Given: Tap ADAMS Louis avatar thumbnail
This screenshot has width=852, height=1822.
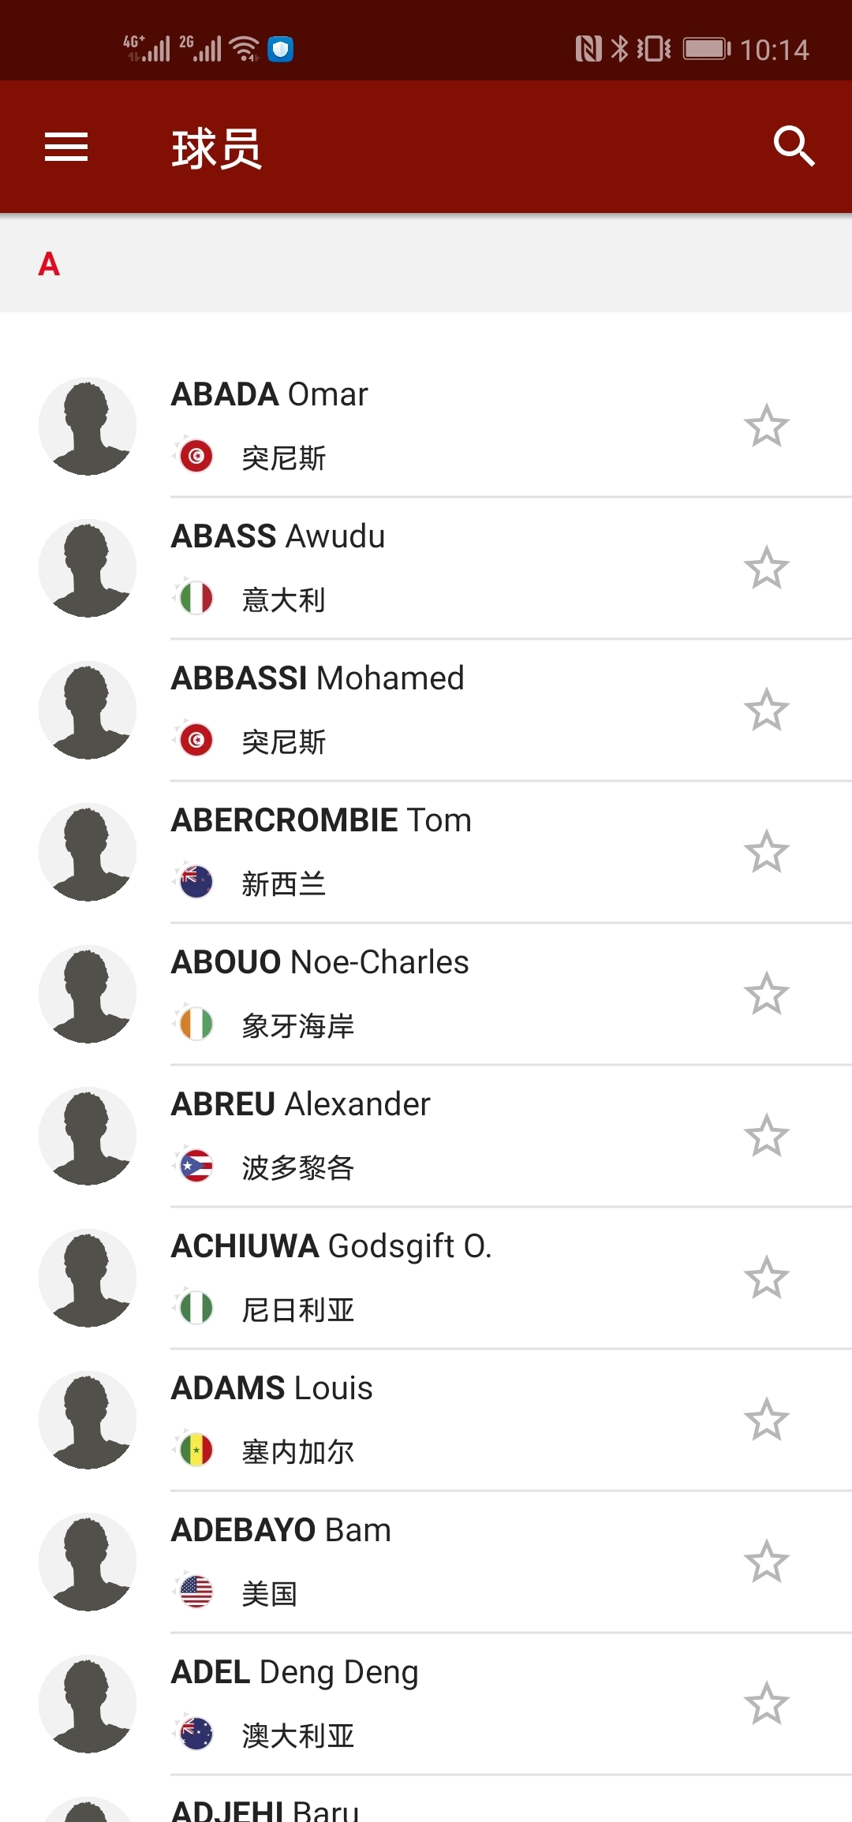Looking at the screenshot, I should click(88, 1420).
